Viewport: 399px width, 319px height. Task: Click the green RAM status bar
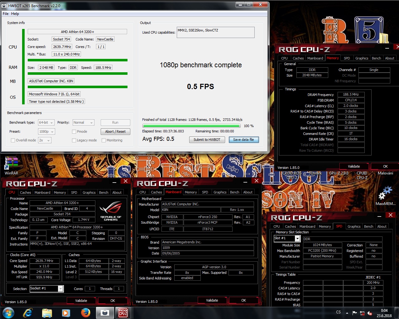tap(77, 74)
